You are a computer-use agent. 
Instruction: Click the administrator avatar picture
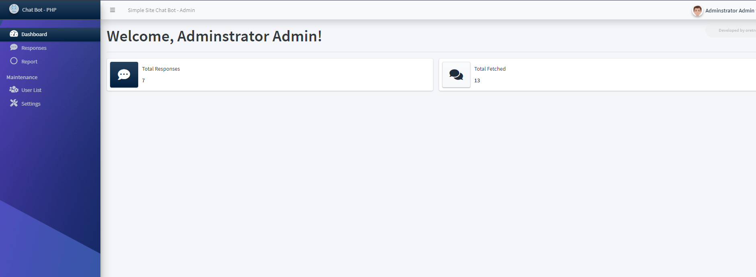coord(697,10)
